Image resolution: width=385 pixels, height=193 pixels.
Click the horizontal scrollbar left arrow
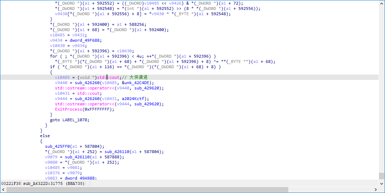tap(3, 189)
